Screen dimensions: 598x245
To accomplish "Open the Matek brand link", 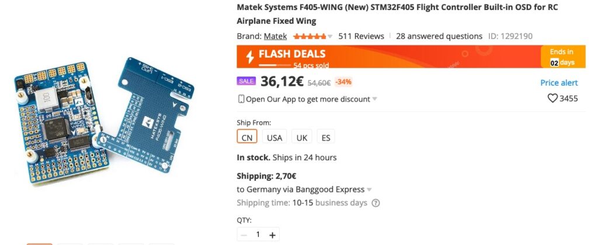I will tap(275, 36).
